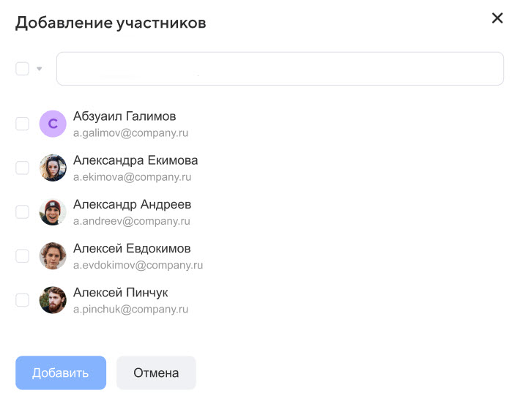
Task: Check the box for Александр Андреев
Action: [x=23, y=212]
